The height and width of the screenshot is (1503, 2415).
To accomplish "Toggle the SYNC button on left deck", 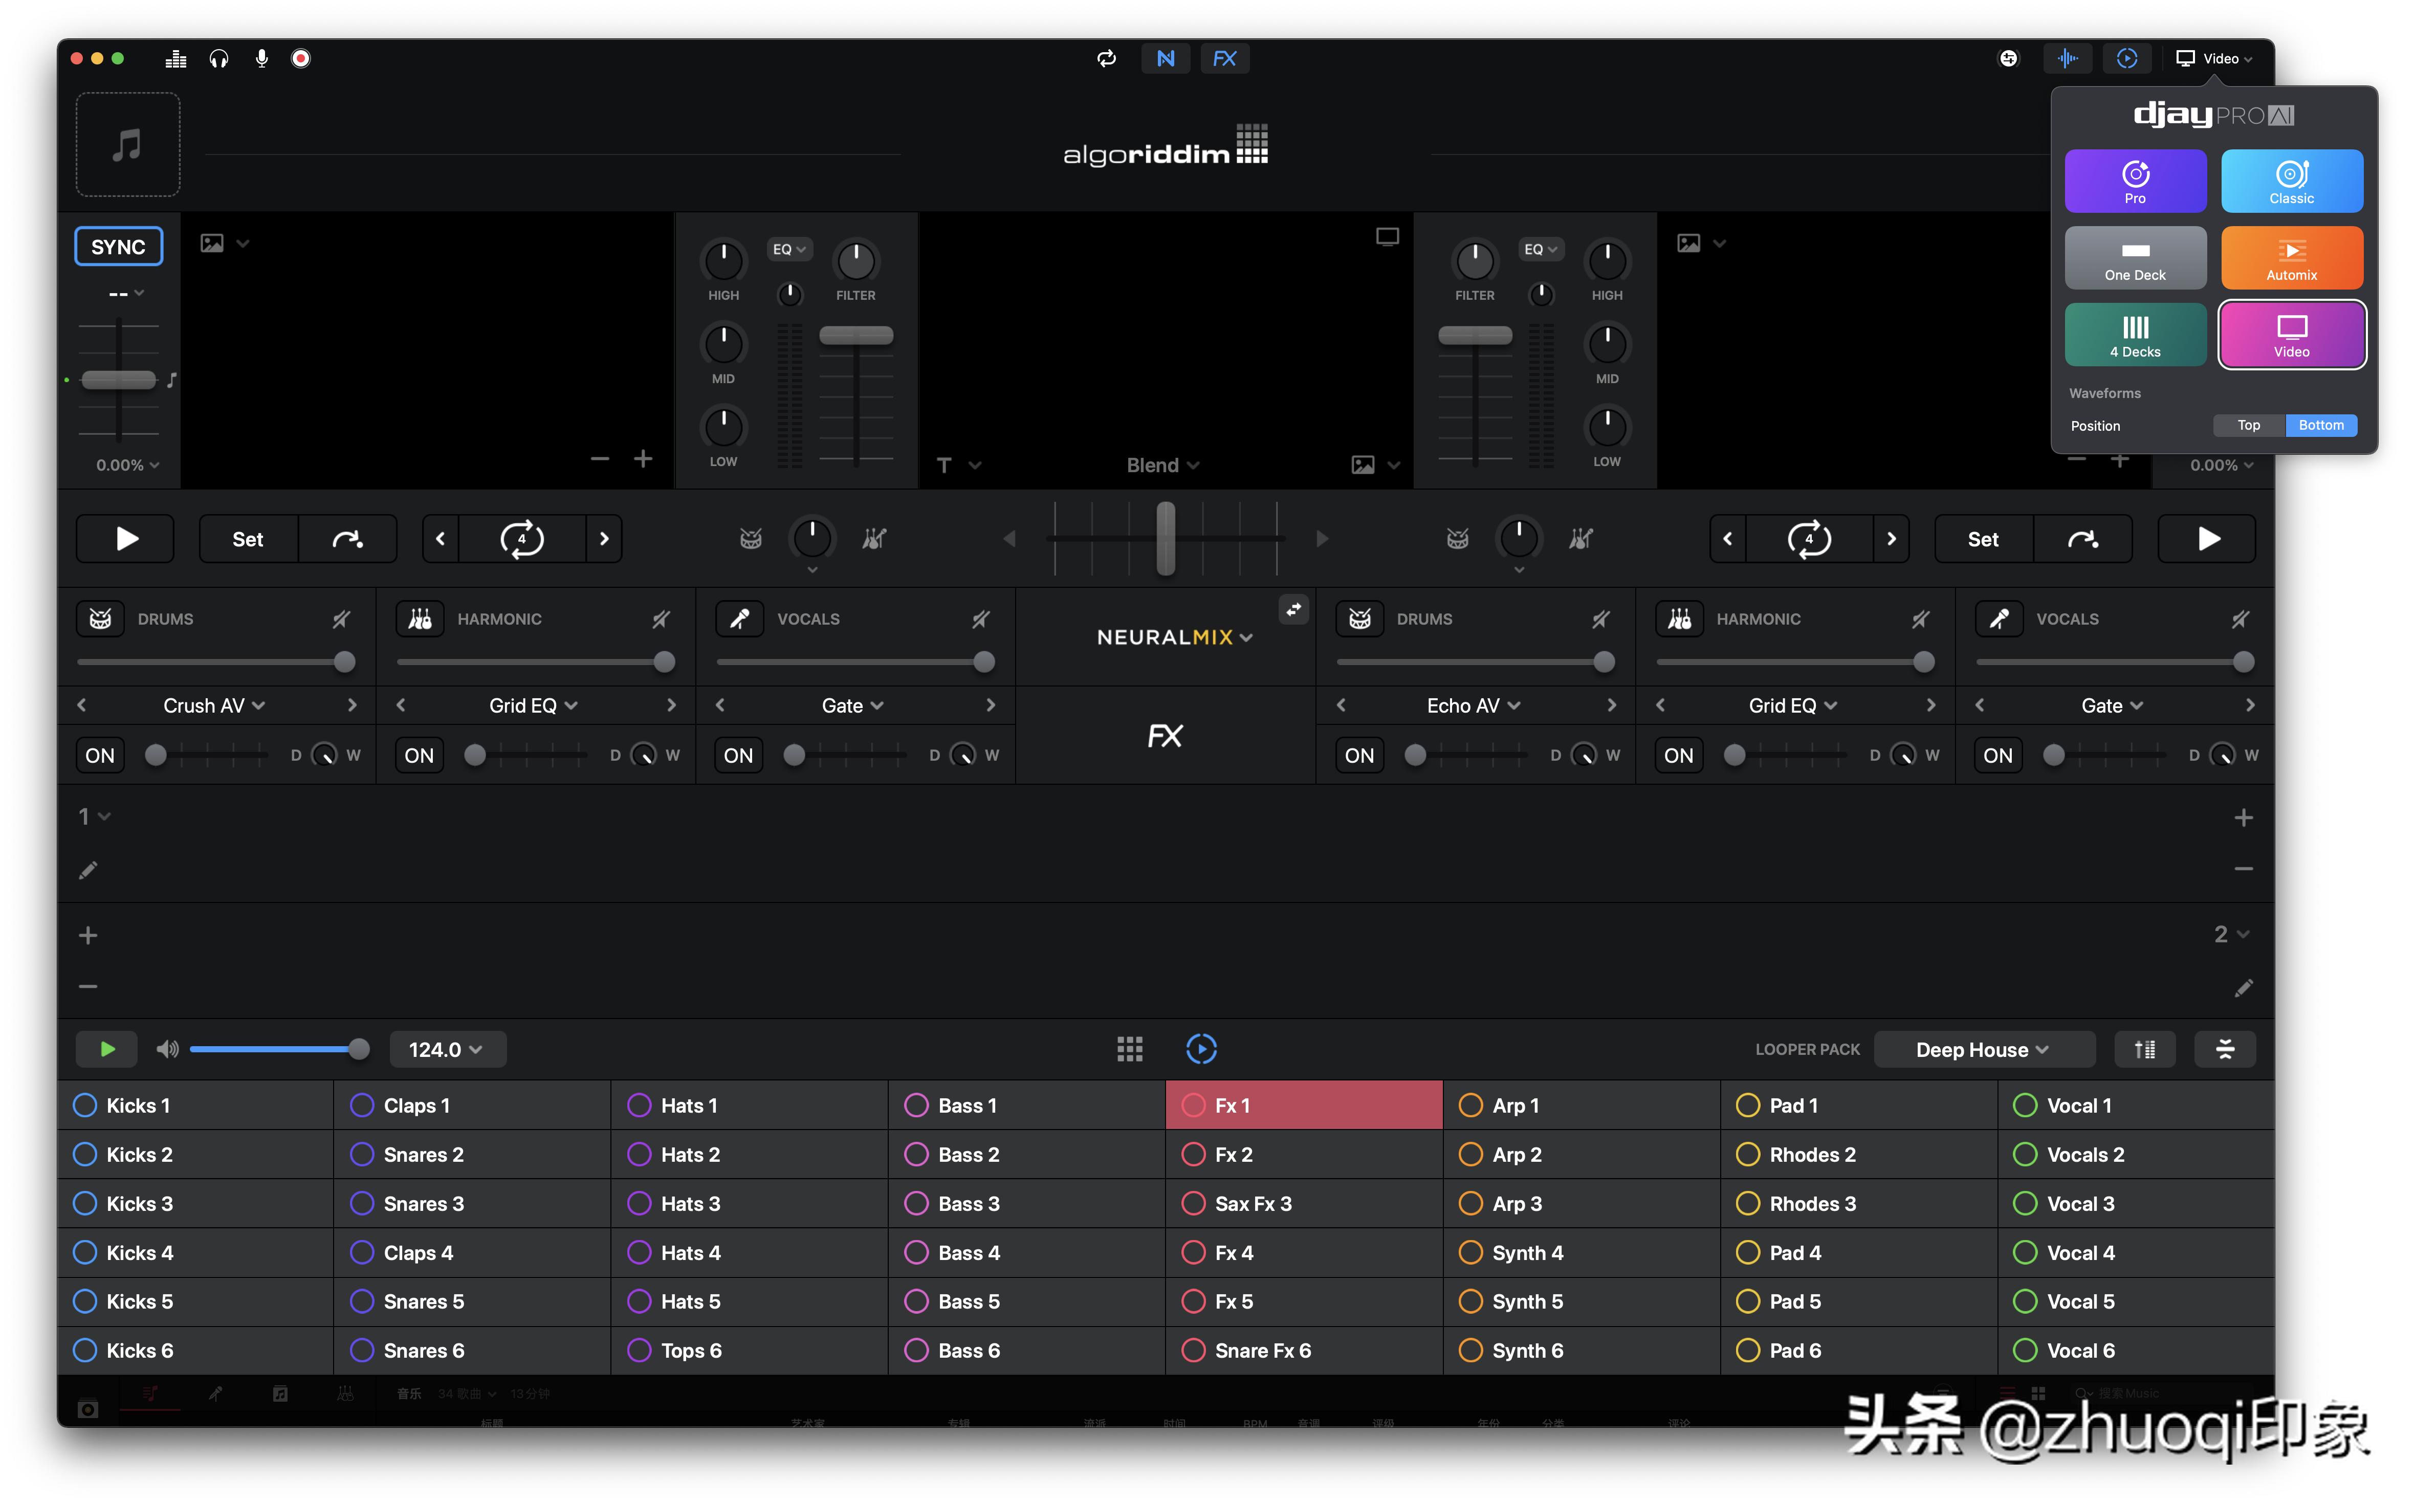I will 118,247.
